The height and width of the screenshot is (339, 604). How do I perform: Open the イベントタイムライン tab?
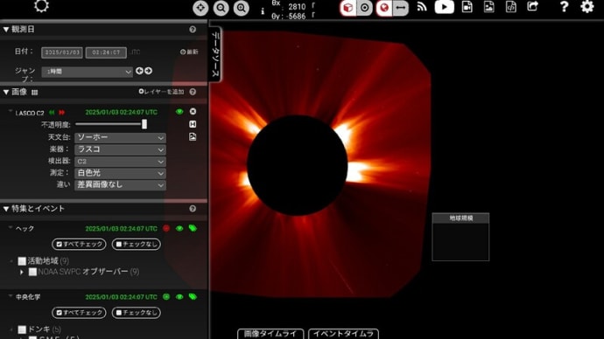click(x=344, y=334)
